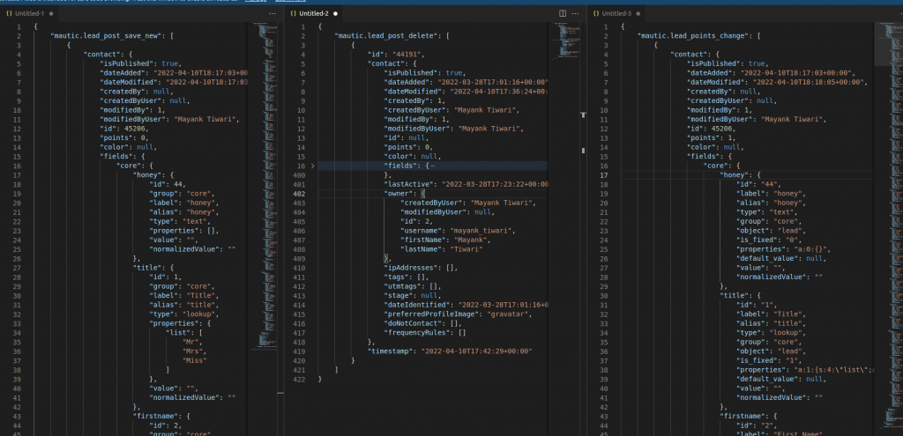The height and width of the screenshot is (436, 903).
Task: Click the Untitled-2 editor minimap
Action: click(567, 41)
